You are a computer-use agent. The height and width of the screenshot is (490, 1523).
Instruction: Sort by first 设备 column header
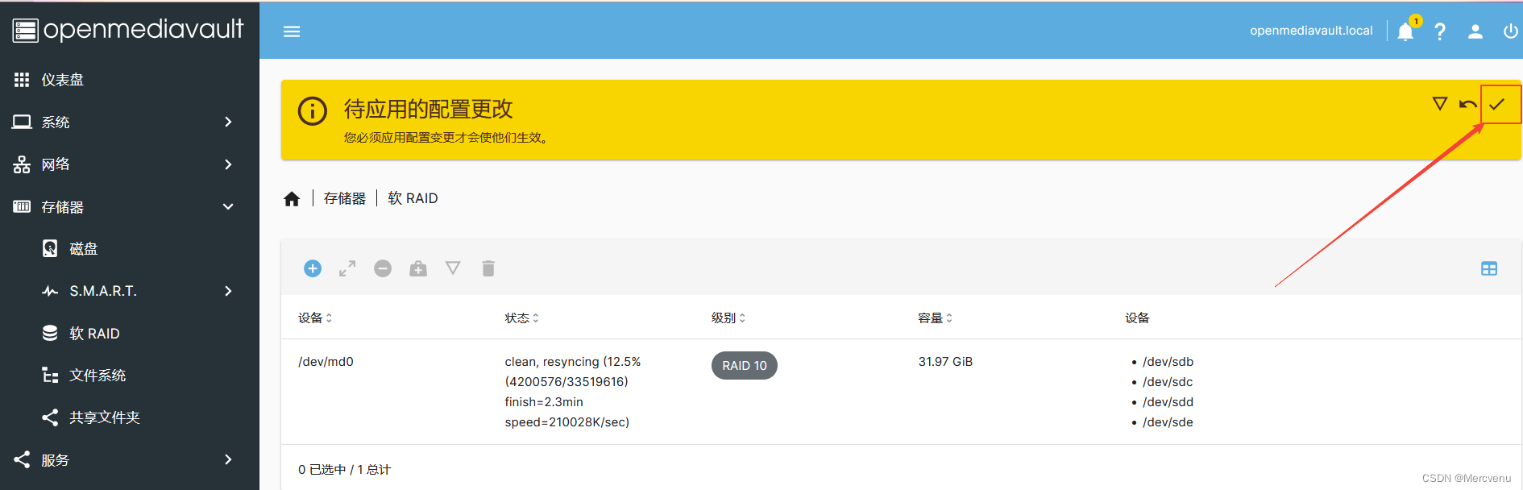click(315, 318)
